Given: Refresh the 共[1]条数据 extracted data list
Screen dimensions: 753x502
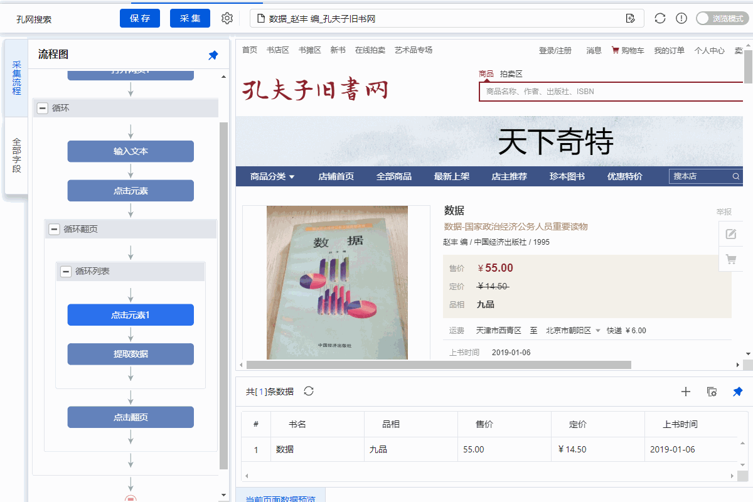Looking at the screenshot, I should [309, 391].
